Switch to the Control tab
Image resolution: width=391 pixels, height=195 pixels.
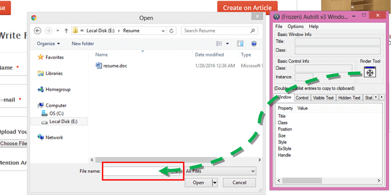pyautogui.click(x=302, y=98)
